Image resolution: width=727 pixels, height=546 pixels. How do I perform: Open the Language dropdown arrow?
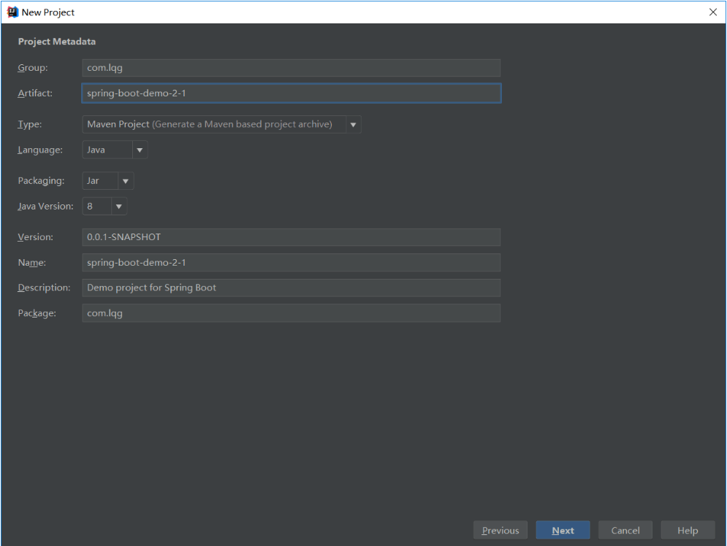coord(140,150)
